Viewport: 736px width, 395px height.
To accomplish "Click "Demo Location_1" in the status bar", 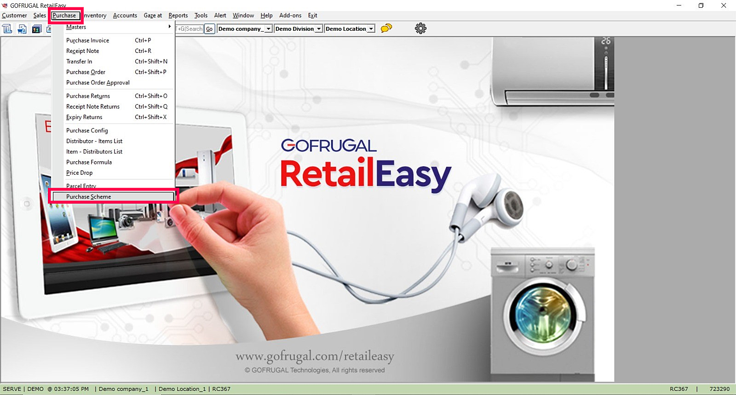I will tap(182, 389).
